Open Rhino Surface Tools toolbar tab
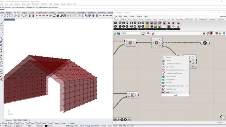This screenshot has height=127, width=226. click(x=81, y=13)
